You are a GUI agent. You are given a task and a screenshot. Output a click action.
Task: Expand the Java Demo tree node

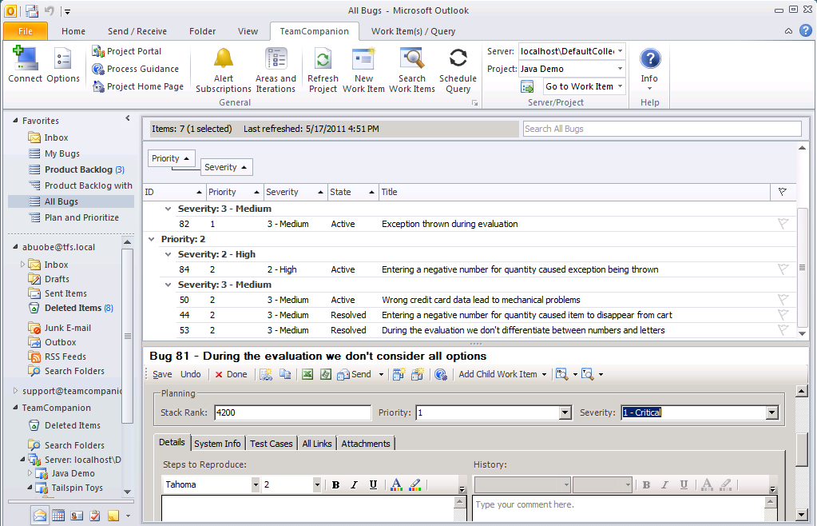click(30, 472)
